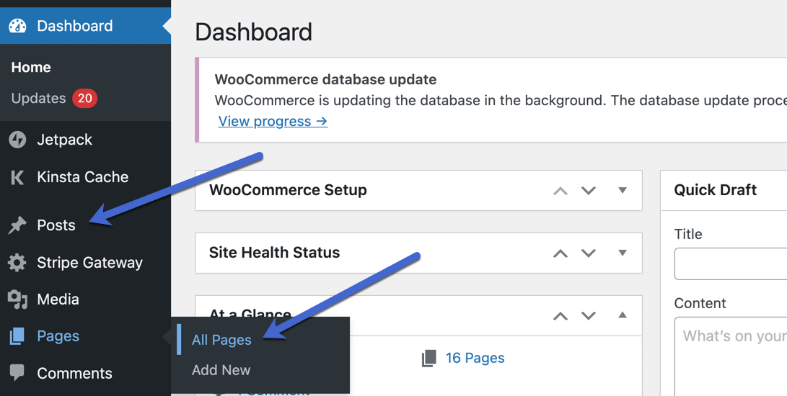787x396 pixels.
Task: Click the Posts pushpin icon
Action: coord(17,225)
